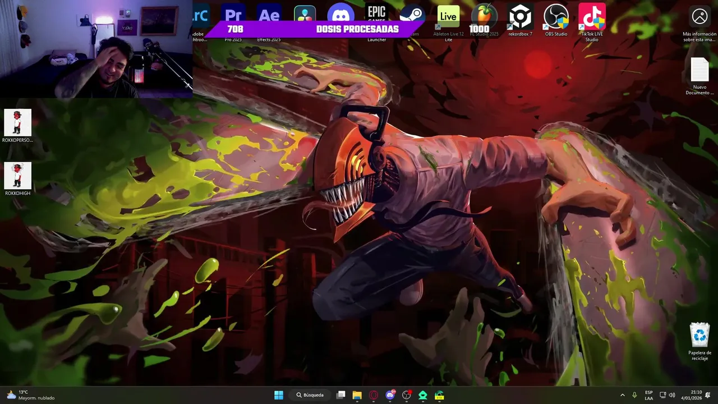Click the 'DOSIS PROCESADAS' banner overlay

point(314,29)
